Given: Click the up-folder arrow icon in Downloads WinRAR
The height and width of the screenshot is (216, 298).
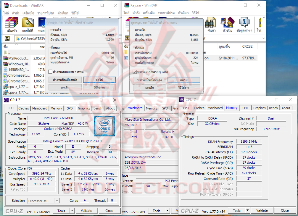Looking at the screenshot, I should coord(7,38).
